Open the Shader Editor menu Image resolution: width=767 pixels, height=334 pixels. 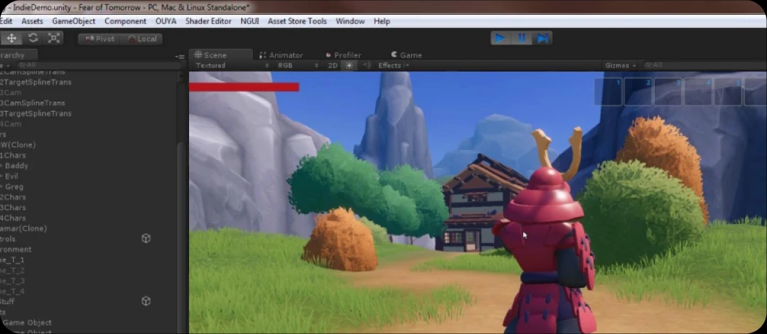pyautogui.click(x=208, y=21)
